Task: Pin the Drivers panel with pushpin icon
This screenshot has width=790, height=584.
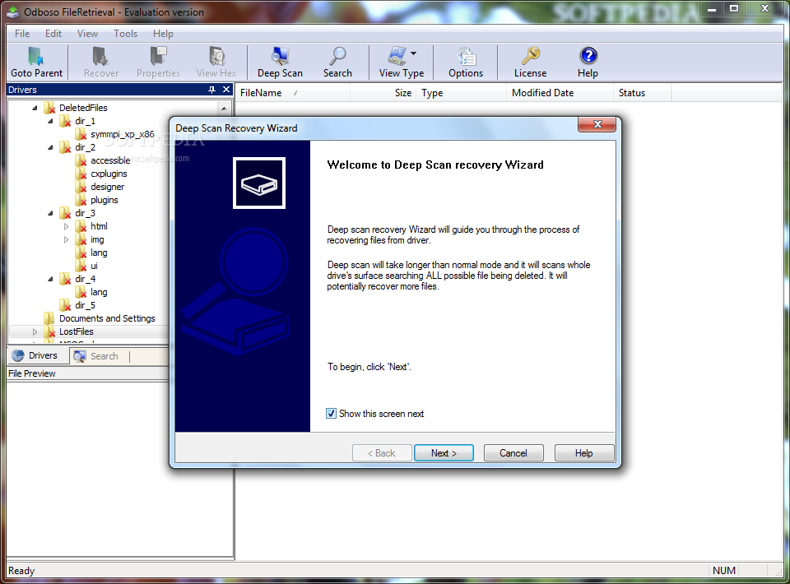Action: [212, 90]
